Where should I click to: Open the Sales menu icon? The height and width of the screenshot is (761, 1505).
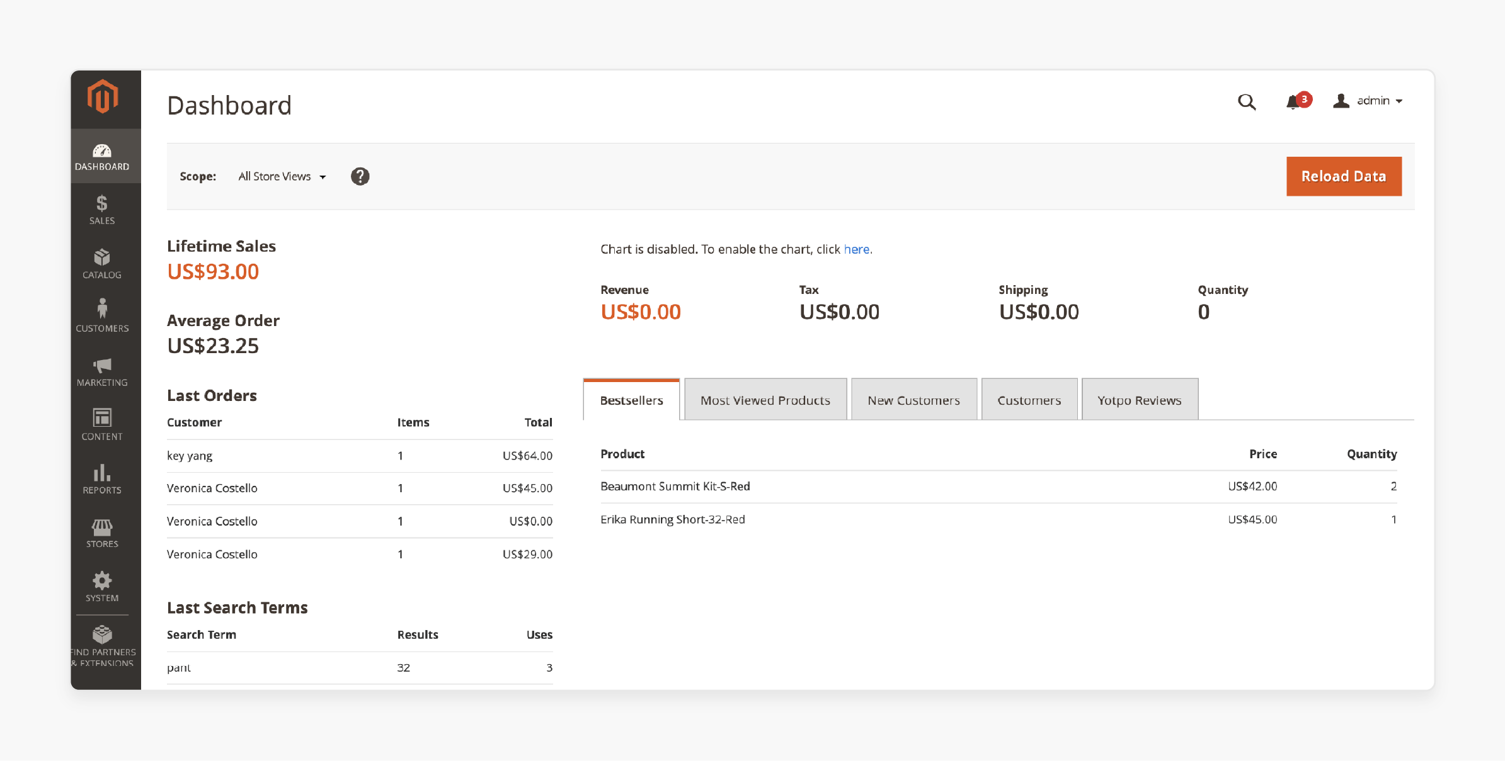(x=102, y=210)
